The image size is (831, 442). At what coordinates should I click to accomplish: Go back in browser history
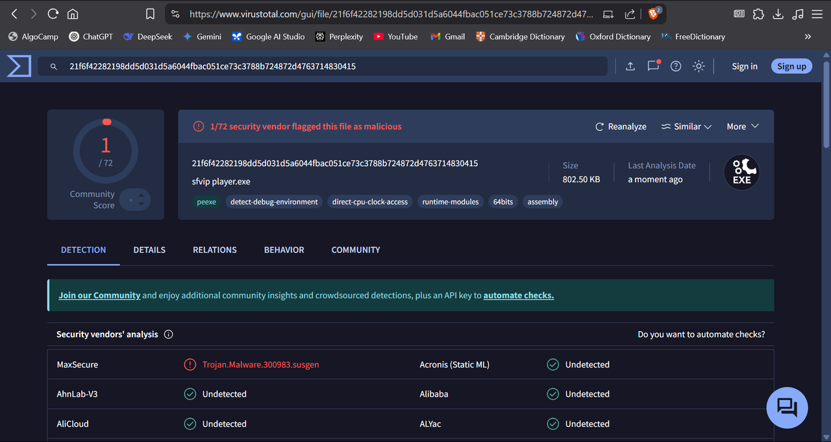click(14, 14)
